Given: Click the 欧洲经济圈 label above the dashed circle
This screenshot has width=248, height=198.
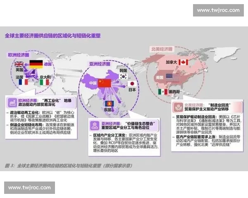Looking at the screenshot, I should point(19,55).
